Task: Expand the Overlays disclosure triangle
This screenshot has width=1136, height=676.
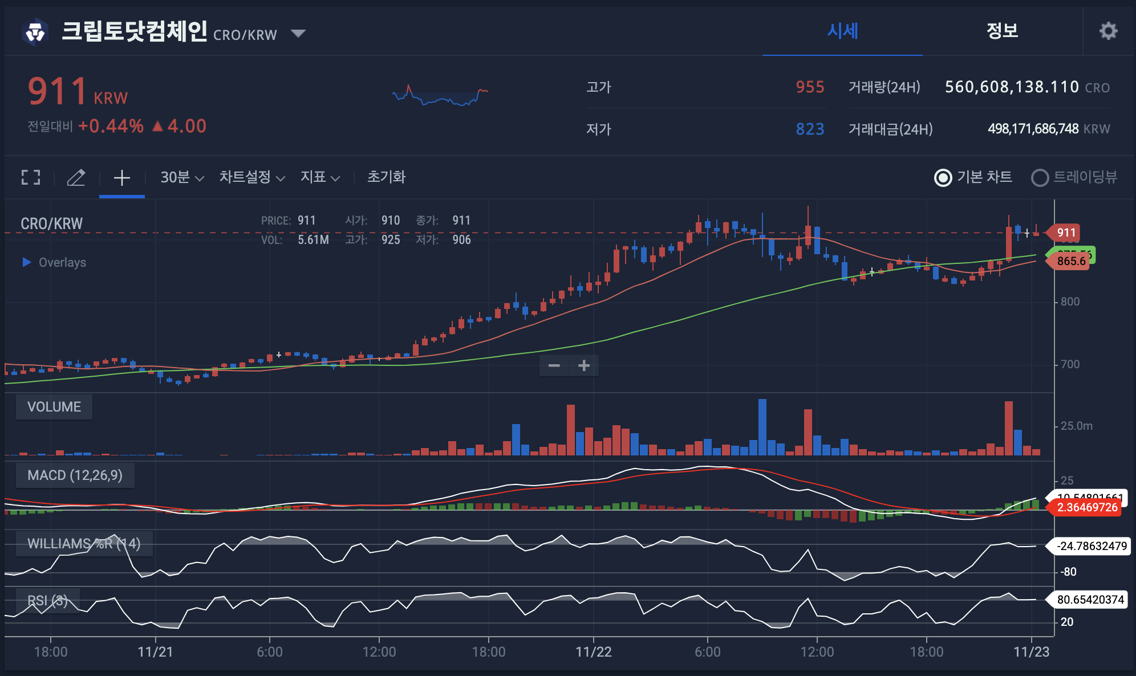Action: click(x=26, y=262)
